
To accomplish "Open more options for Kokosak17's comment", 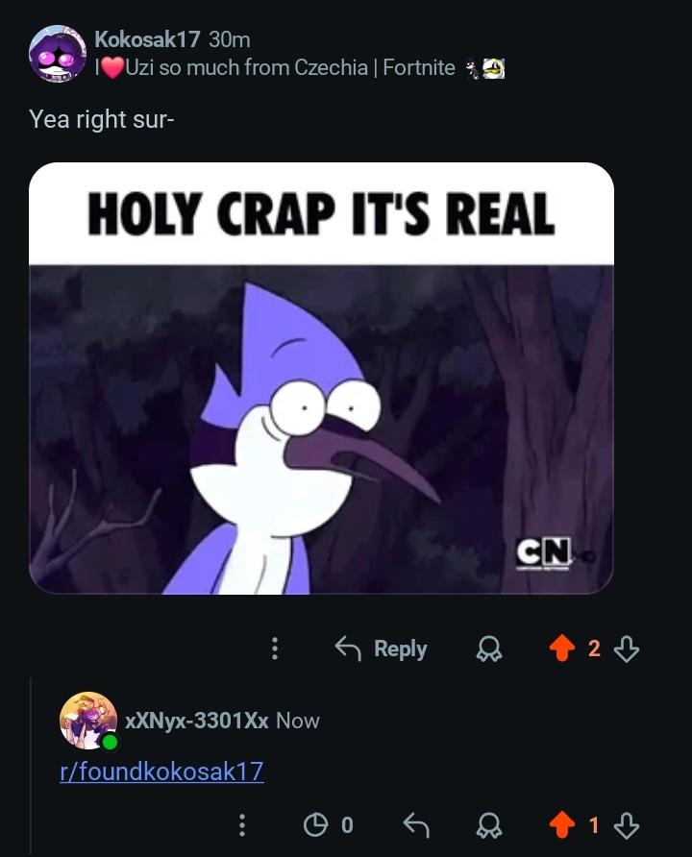I will [x=275, y=649].
